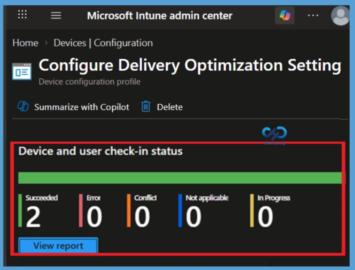The height and width of the screenshot is (270, 355).
Task: Click the device configuration profile icon
Action: coord(22,72)
